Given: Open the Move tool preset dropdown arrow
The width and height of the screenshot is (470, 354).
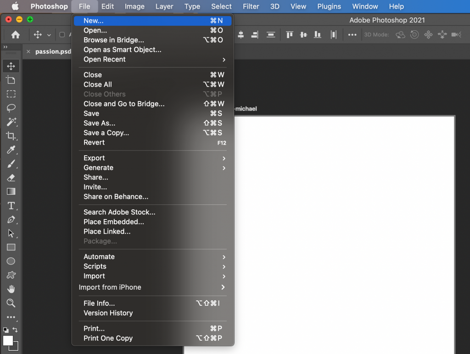Looking at the screenshot, I should point(49,35).
